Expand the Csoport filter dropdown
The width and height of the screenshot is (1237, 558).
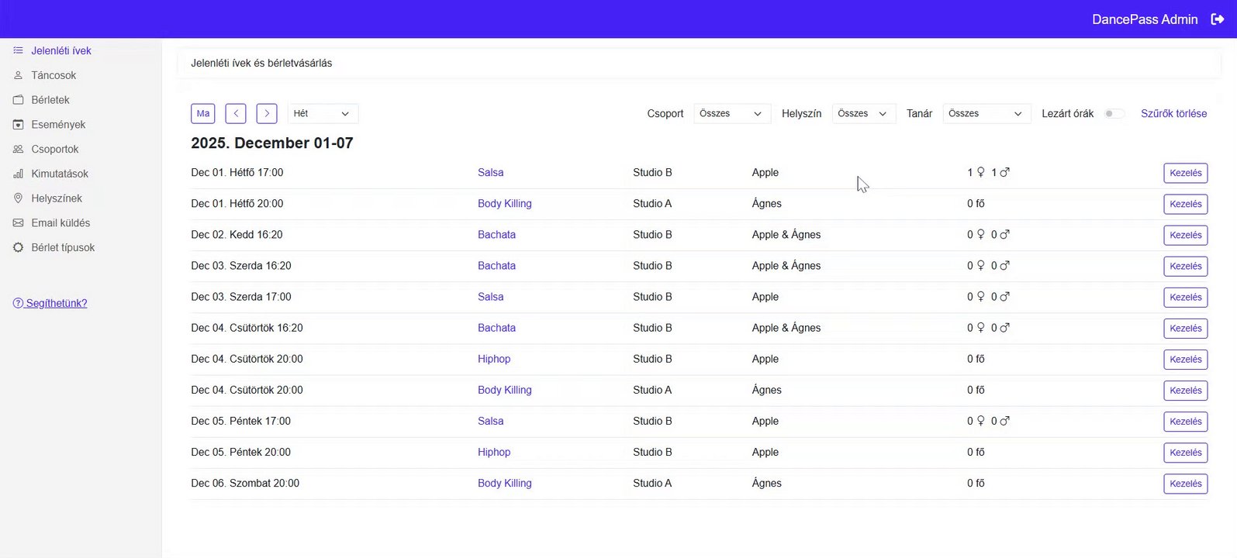(731, 114)
